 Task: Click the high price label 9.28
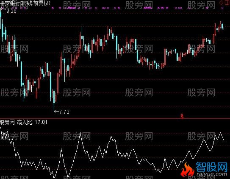pyautogui.click(x=11, y=11)
